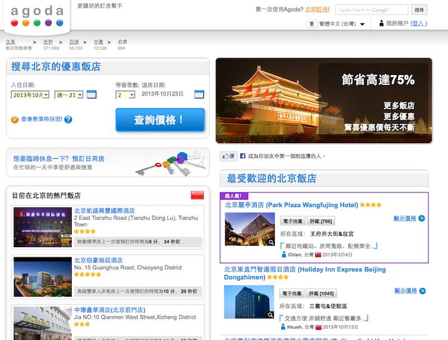
Task: Click magnifier icon on Park Plaza hotel photo
Action: point(271,243)
